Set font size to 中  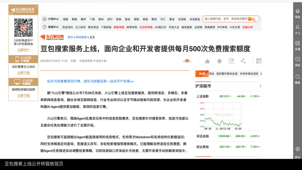[x=187, y=61]
